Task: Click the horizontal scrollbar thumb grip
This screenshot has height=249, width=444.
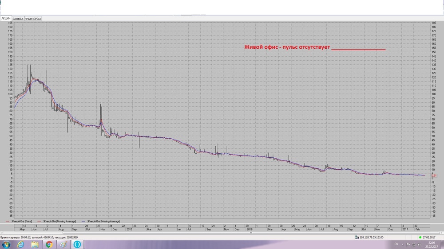Action: (251, 233)
